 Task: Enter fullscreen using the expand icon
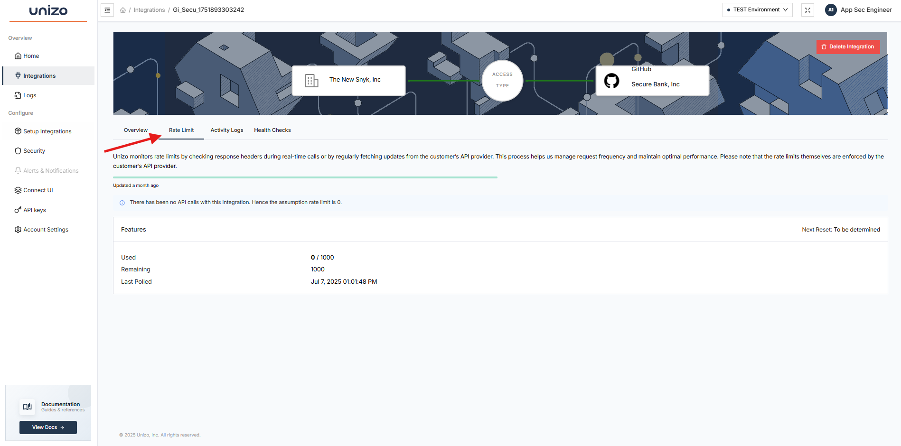tap(807, 9)
